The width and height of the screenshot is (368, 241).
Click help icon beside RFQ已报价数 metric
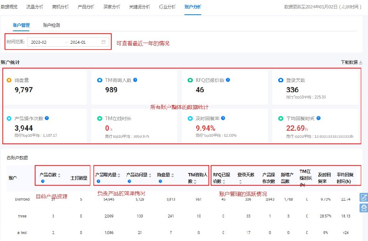pos(227,79)
